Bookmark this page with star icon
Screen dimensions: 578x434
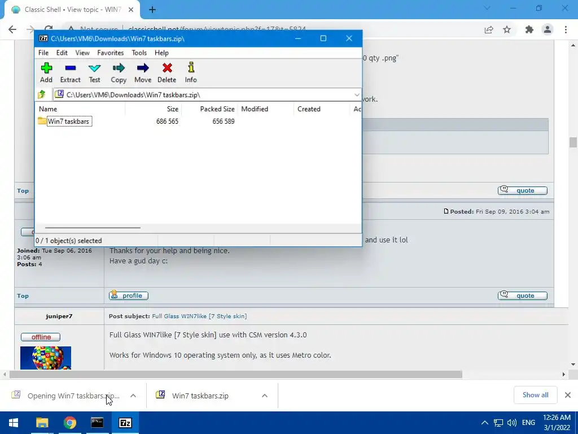pyautogui.click(x=507, y=29)
